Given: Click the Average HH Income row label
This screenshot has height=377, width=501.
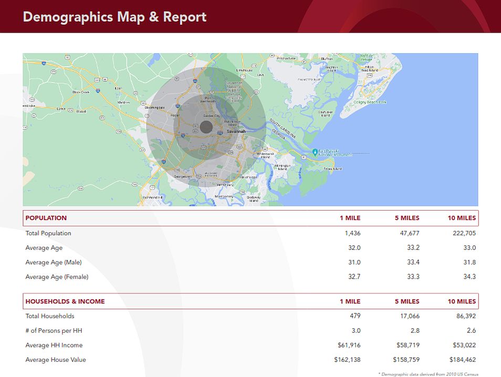Looking at the screenshot, I should 54,345.
